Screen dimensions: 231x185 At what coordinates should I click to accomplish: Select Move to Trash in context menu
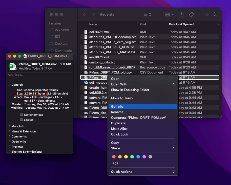[143, 98]
